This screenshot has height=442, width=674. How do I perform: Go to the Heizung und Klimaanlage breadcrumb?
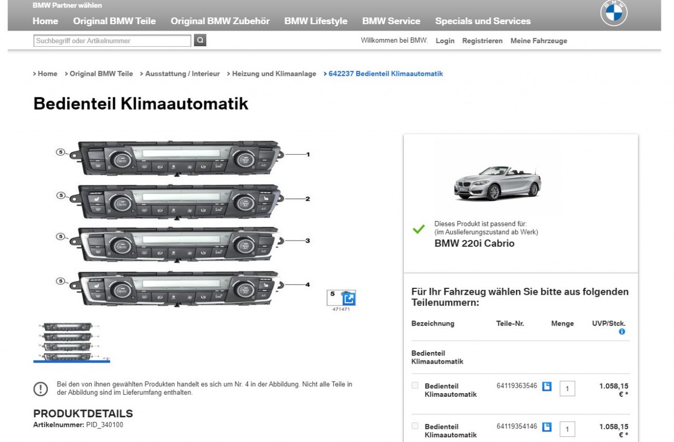(x=274, y=74)
